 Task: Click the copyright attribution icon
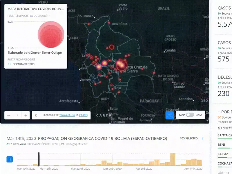point(36,115)
